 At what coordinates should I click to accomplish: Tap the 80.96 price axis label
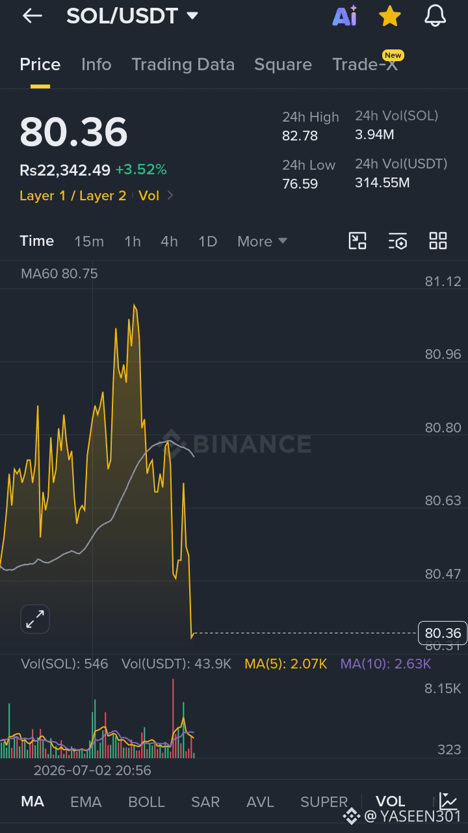[x=443, y=354]
